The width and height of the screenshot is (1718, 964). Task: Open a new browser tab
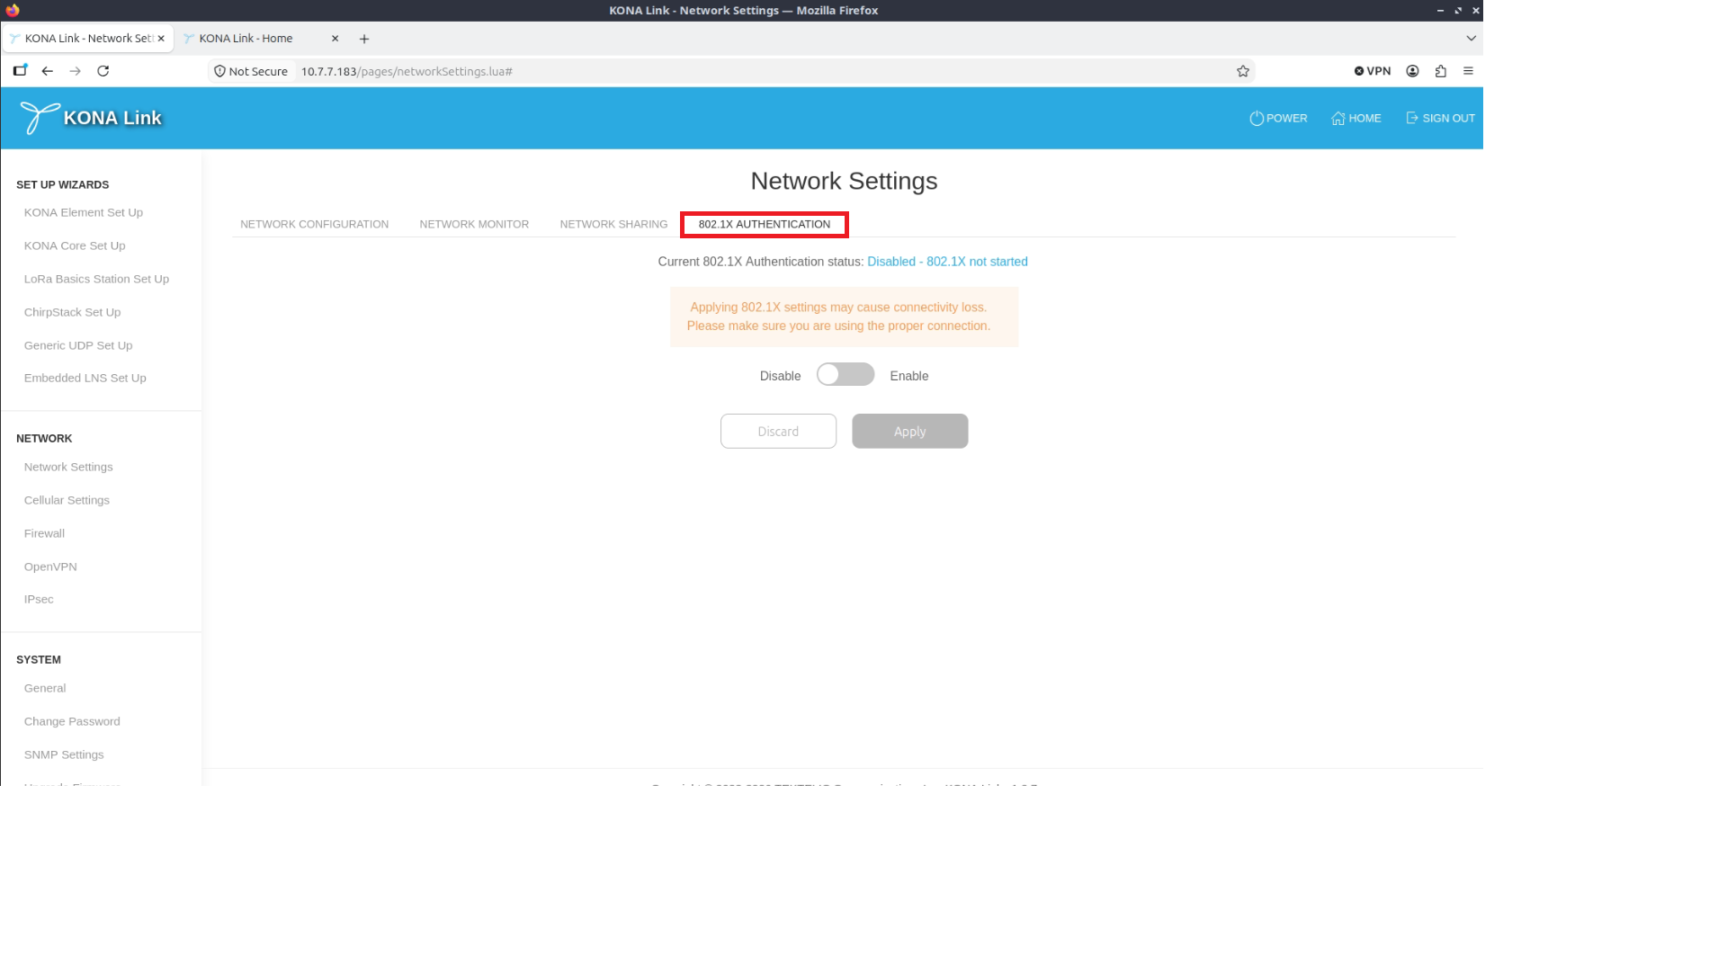tap(364, 39)
